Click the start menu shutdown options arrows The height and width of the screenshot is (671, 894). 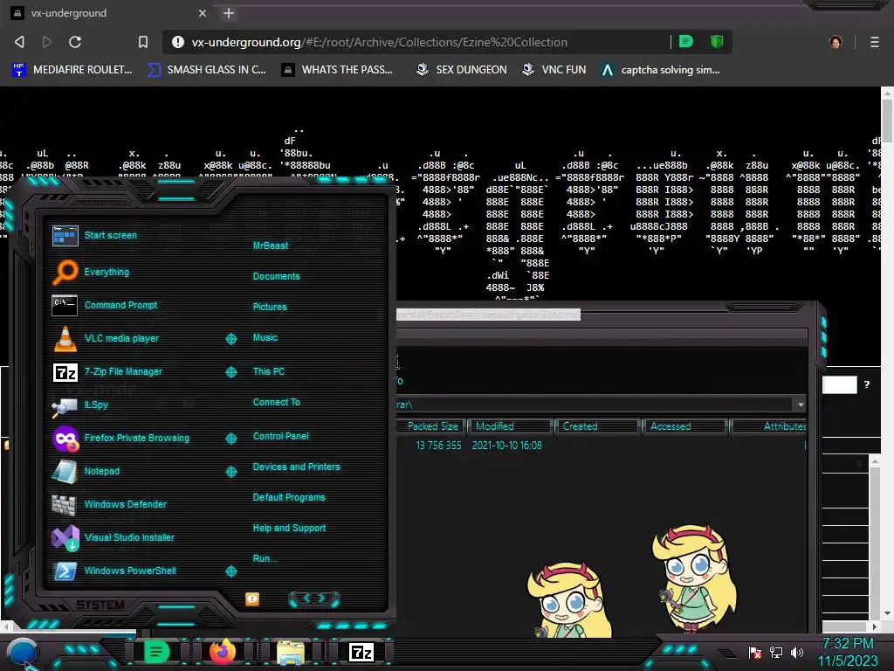point(314,598)
